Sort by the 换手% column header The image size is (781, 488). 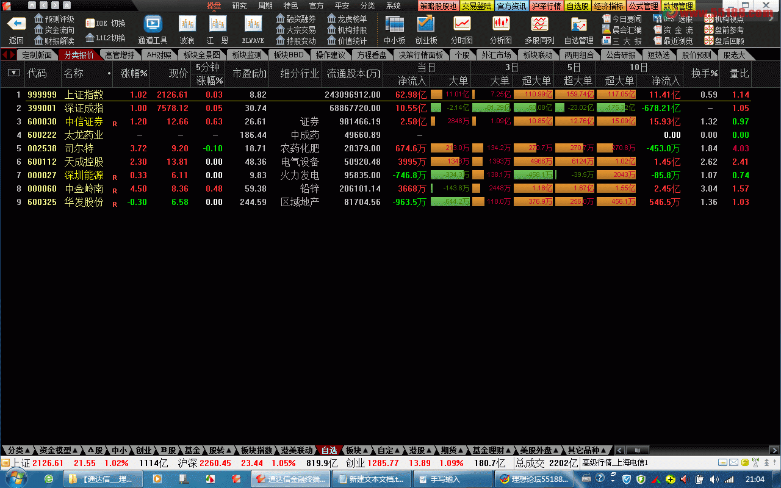705,73
